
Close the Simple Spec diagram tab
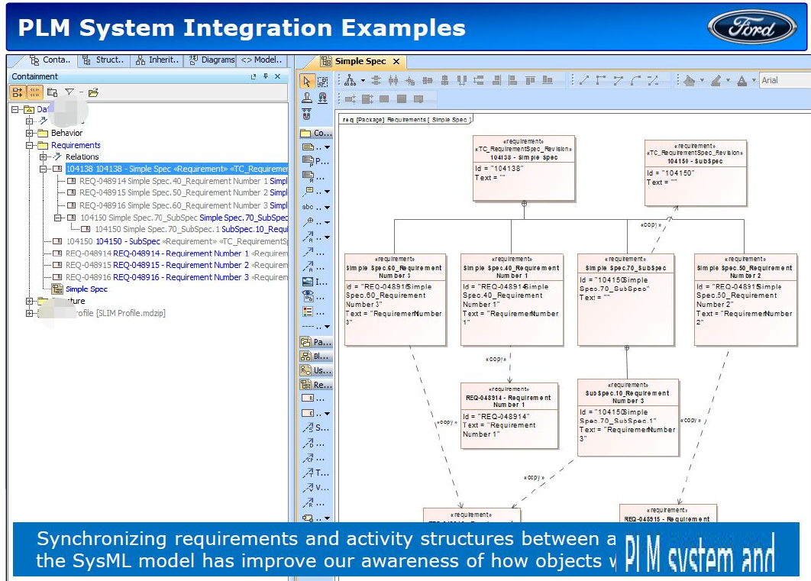click(x=396, y=62)
